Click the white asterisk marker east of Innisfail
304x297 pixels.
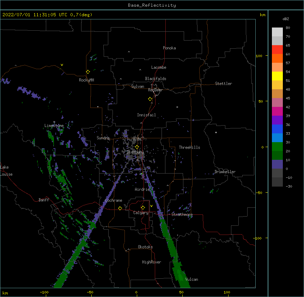177,107
